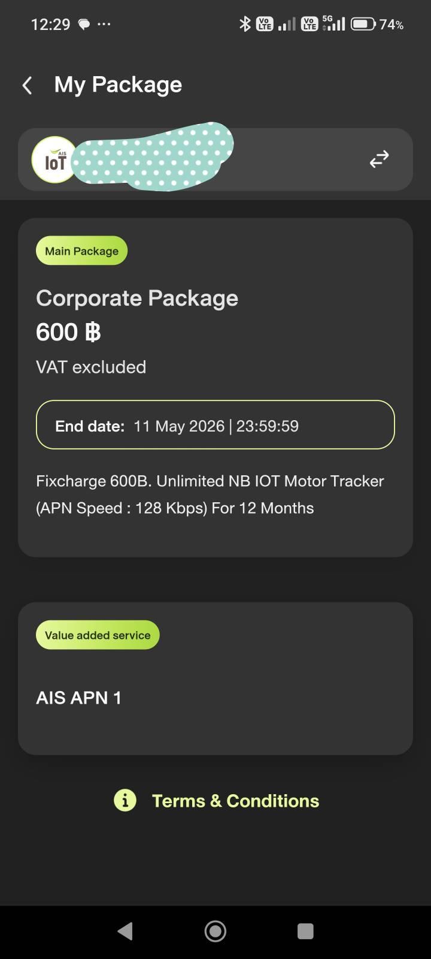Tap the AIS IoT logo avatar
431x959 pixels.
tap(54, 159)
